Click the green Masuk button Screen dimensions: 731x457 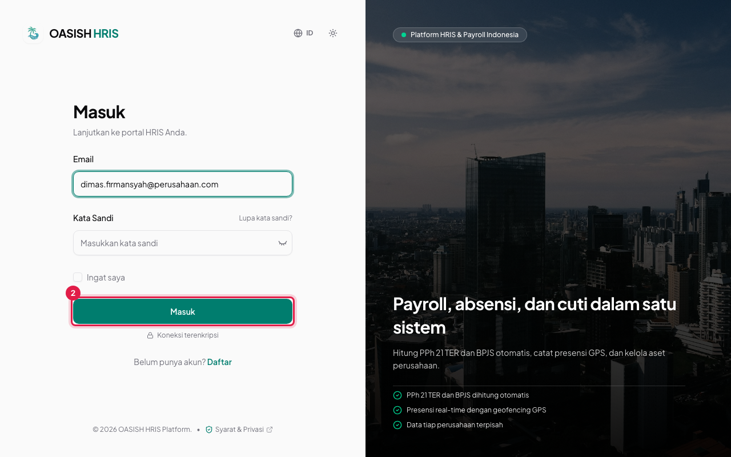[x=183, y=311]
